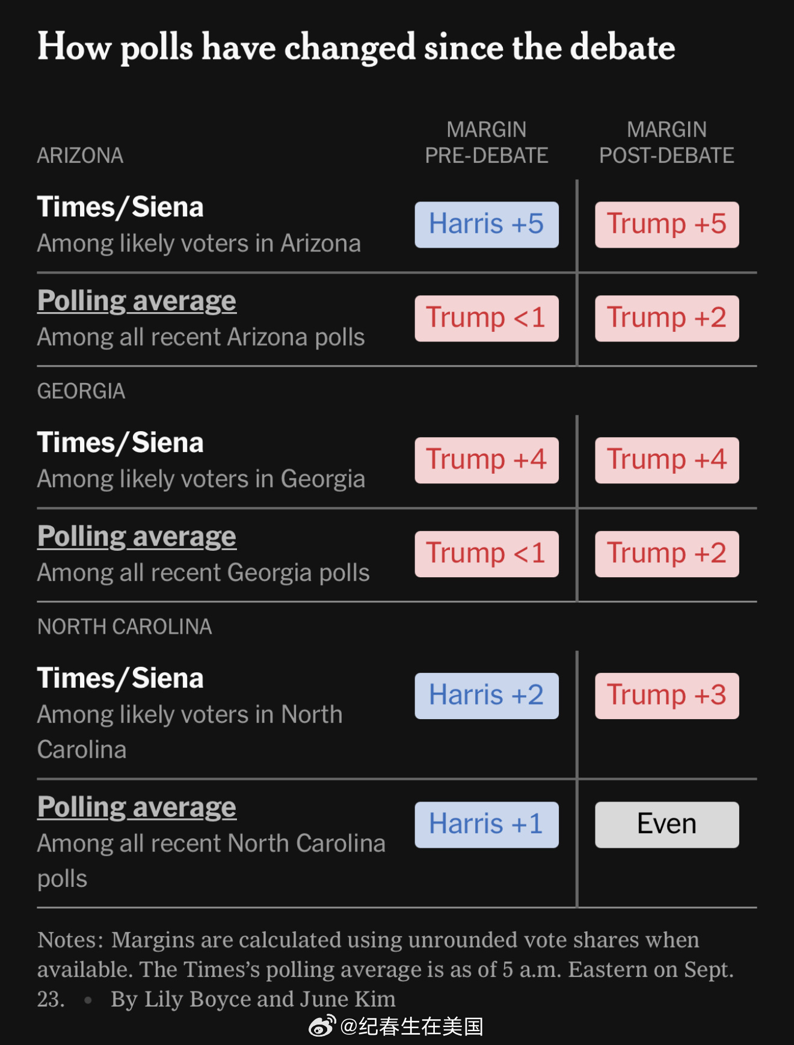Click the byline Lily Boyce and June Kim
Viewport: 794px width, 1045px height.
[253, 999]
